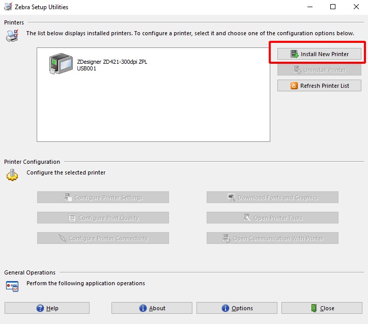
Task: Click the Install New Printer button
Action: point(319,54)
